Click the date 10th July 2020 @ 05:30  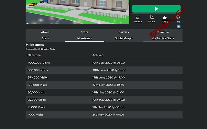pyautogui.click(x=109, y=63)
